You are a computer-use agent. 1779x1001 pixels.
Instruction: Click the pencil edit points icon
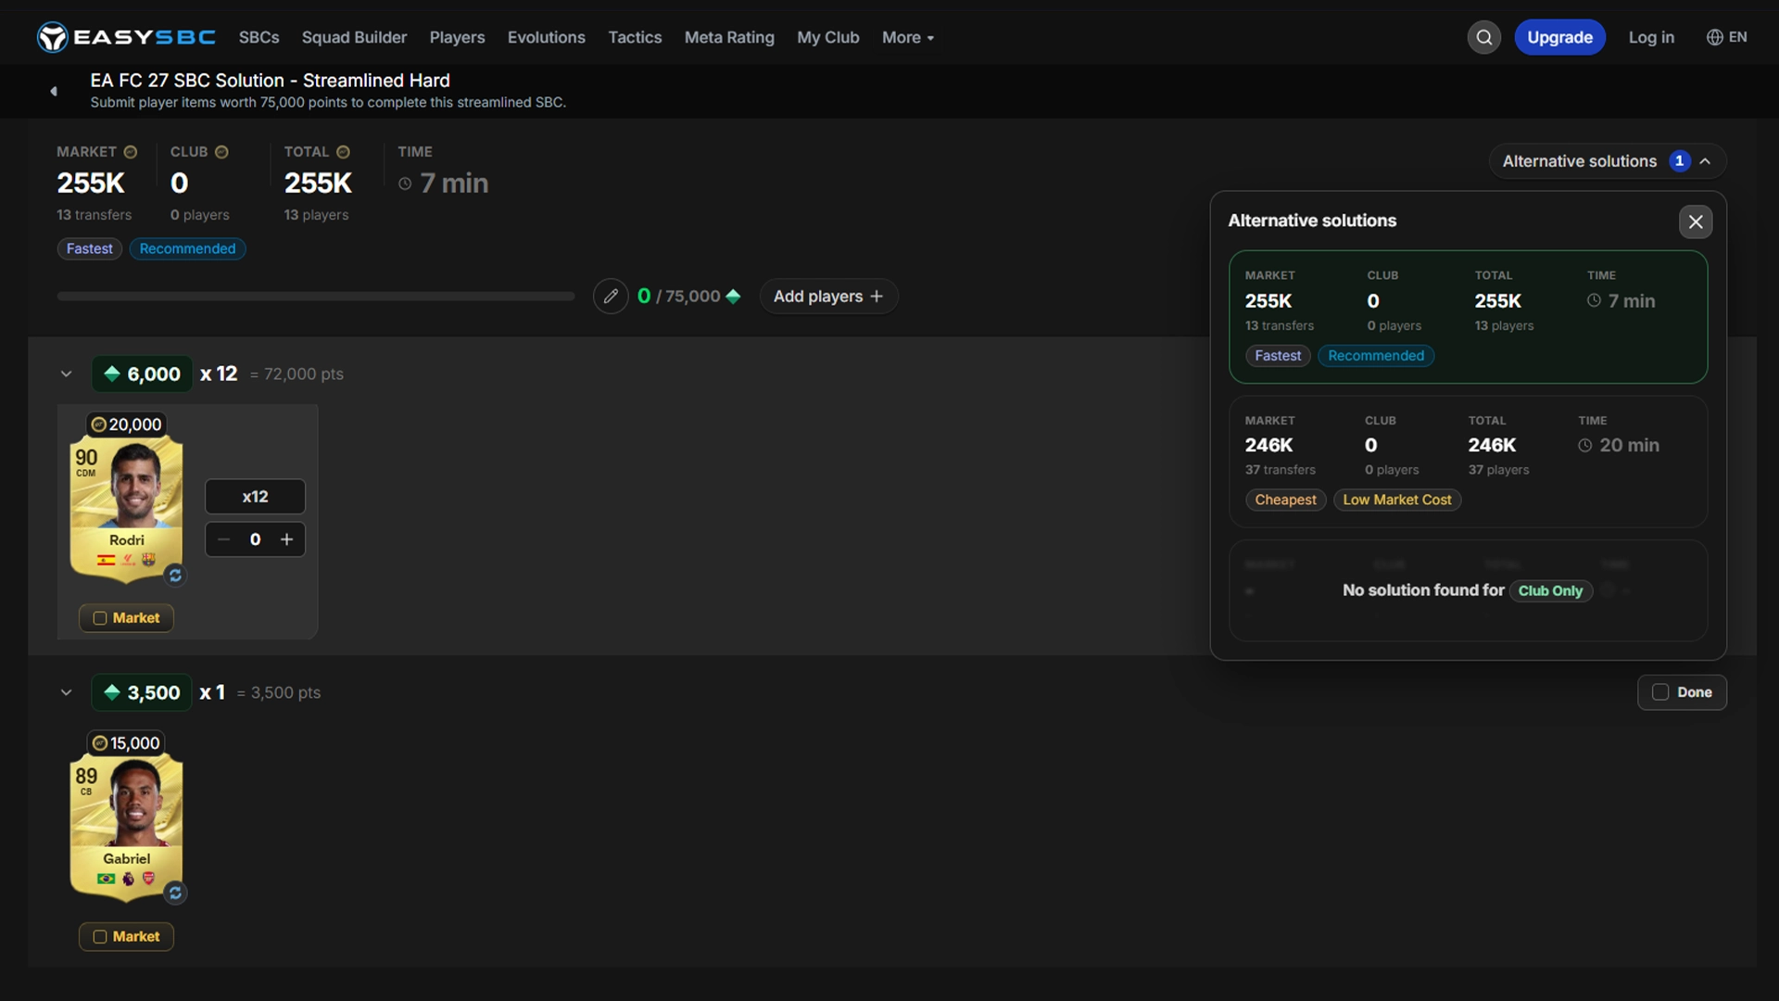[611, 297]
